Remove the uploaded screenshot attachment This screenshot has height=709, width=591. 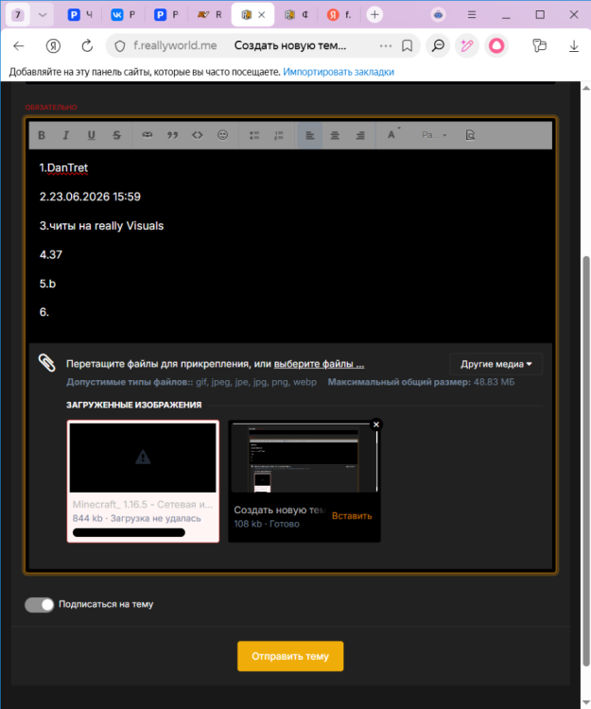[x=376, y=424]
